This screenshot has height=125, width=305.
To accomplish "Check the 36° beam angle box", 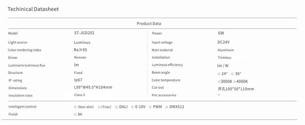I will click(x=232, y=74).
